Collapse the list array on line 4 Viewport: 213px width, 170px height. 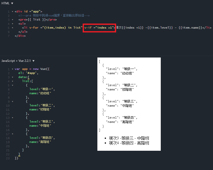[x=12, y=81]
